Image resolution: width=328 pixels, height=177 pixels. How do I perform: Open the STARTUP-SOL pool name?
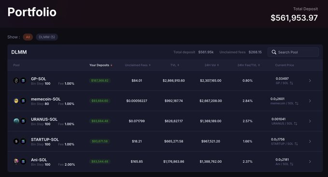point(45,139)
